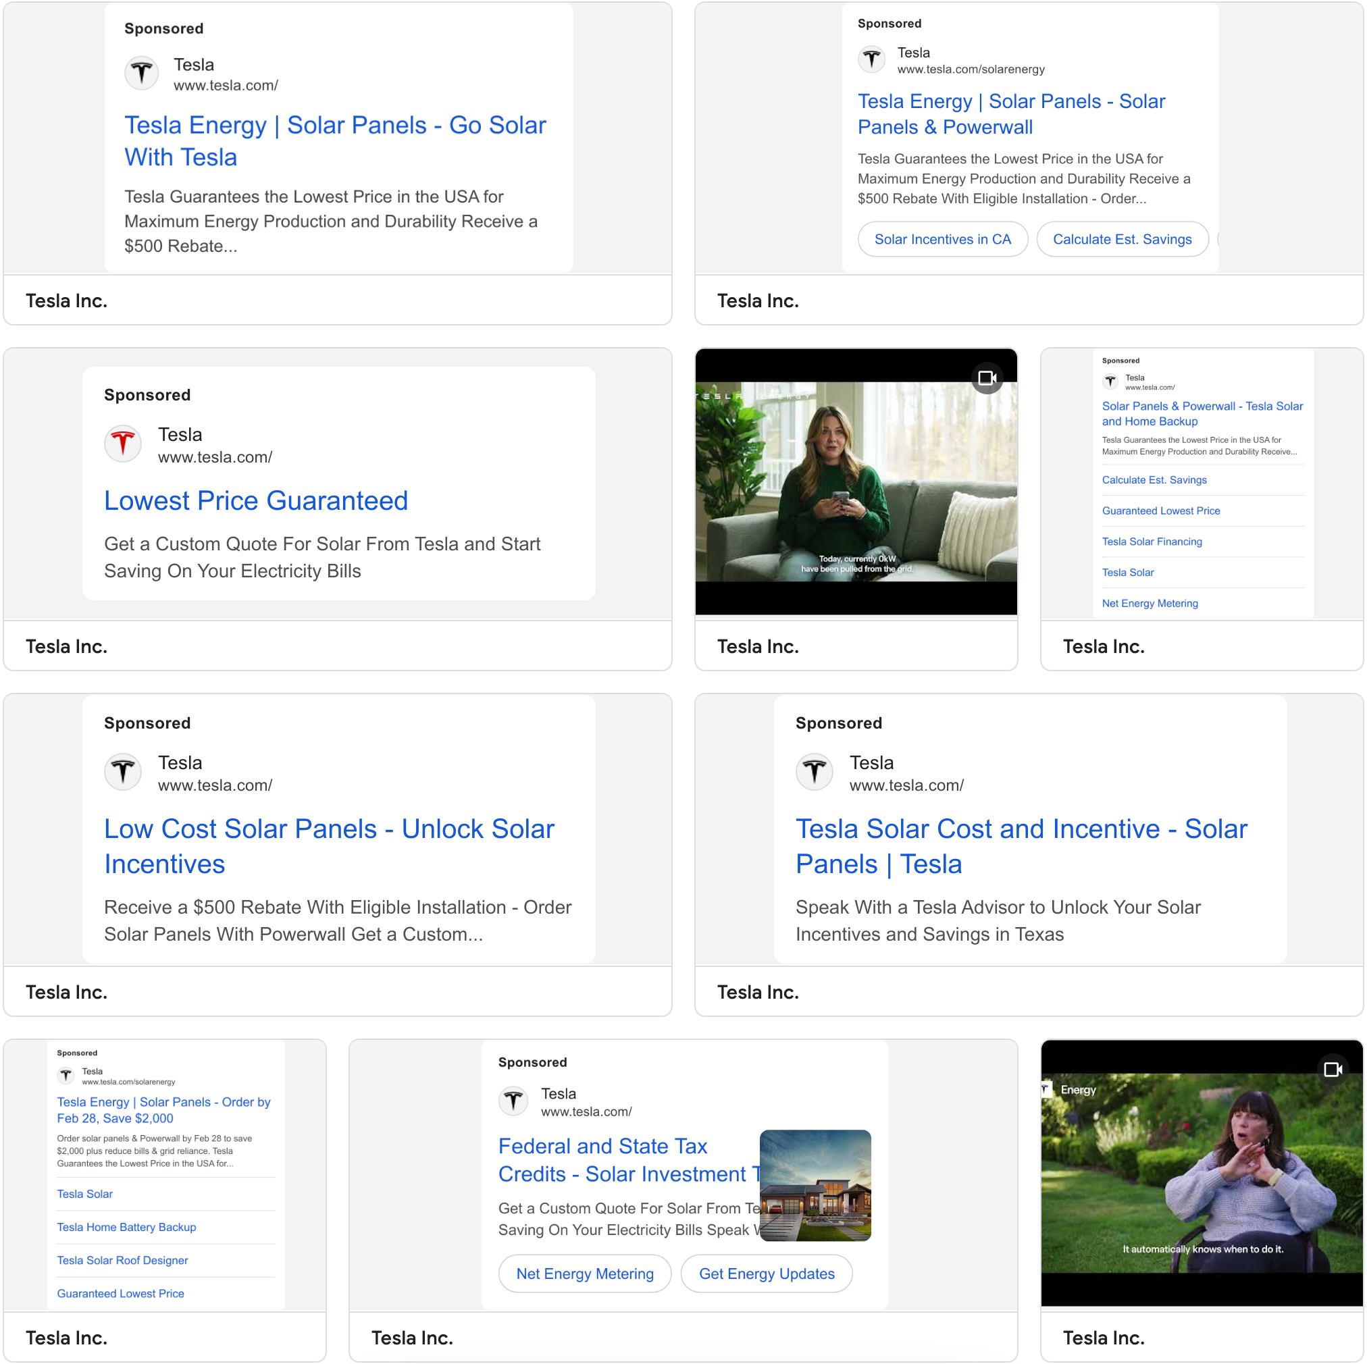Click 'Tesla Inc.' label under Lowest Price Guaranteed ad
The width and height of the screenshot is (1367, 1364).
click(66, 647)
